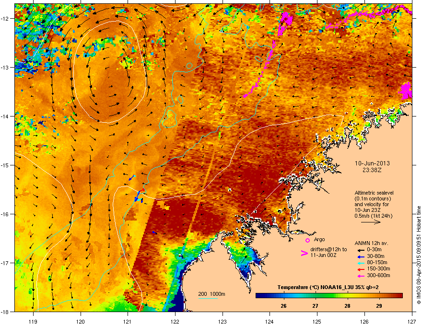Click the 80-150m depth label

tap(377, 262)
